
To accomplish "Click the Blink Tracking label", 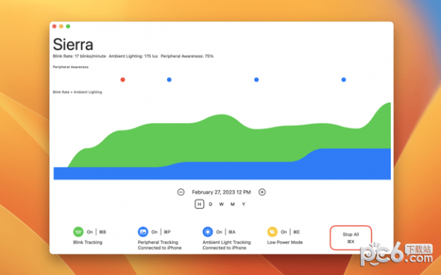I will (x=87, y=242).
